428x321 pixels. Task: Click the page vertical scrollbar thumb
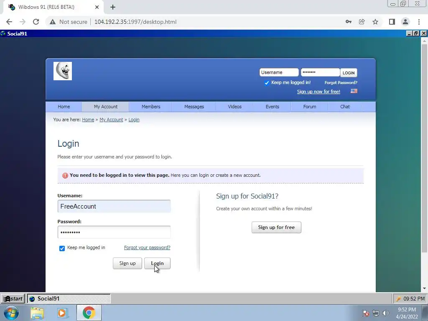point(424,149)
